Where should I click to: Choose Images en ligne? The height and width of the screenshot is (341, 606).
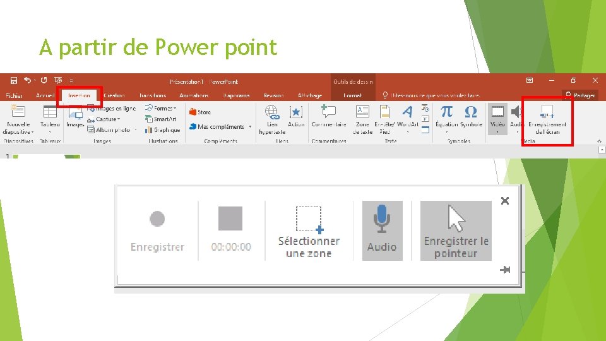pyautogui.click(x=111, y=109)
